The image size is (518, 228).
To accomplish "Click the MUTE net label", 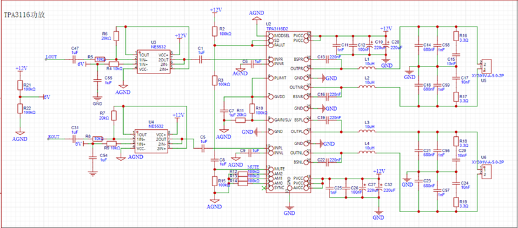I will point(253,167).
